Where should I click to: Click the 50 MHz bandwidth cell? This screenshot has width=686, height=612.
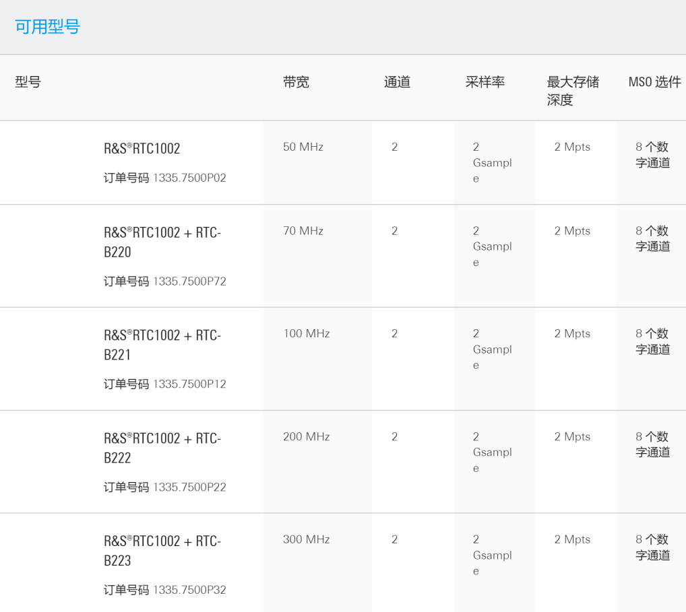coord(303,147)
